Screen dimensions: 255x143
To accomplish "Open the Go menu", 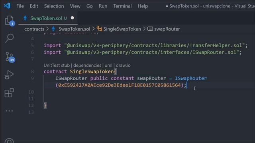I will point(89,6).
